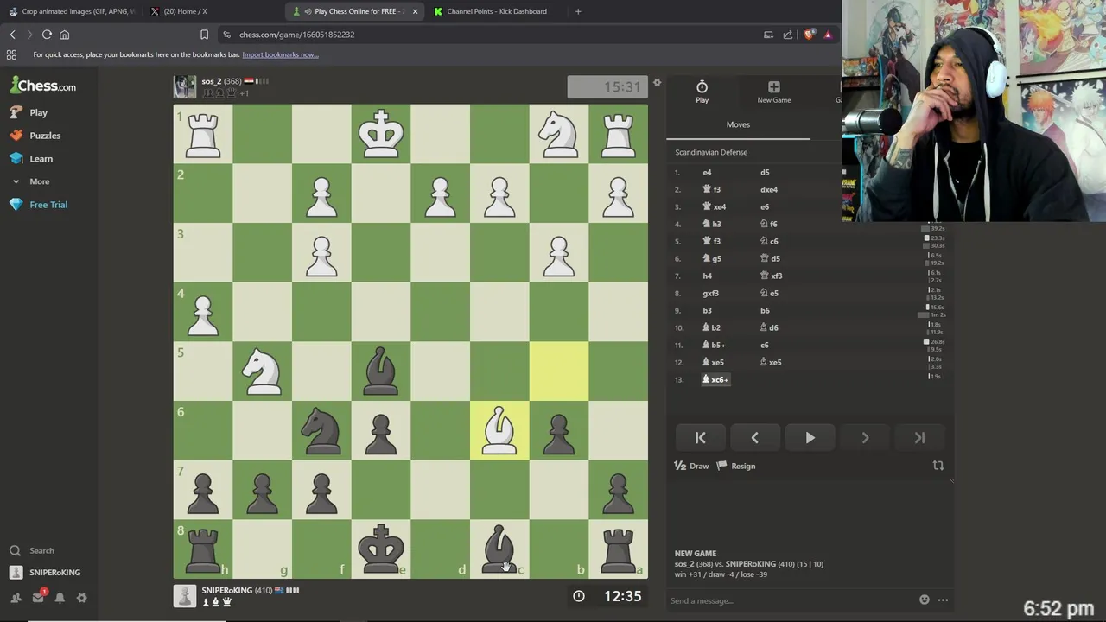Open board settings gear beside opponent clock
Viewport: 1106px width, 622px height.
pyautogui.click(x=657, y=83)
